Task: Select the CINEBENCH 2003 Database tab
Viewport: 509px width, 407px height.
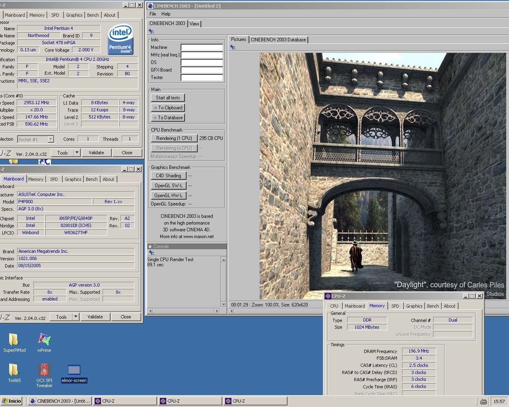Action: tap(278, 40)
